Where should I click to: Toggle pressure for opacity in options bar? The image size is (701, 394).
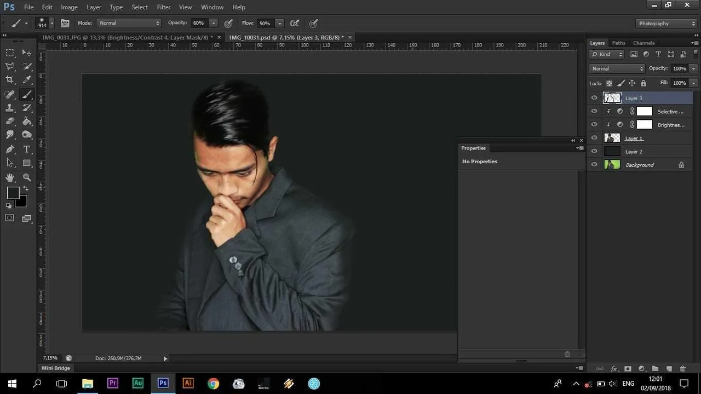click(228, 23)
